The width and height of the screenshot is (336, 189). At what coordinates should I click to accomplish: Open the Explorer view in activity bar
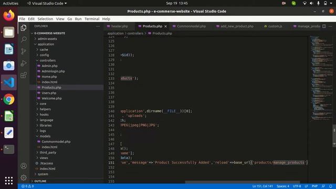[x=24, y=28]
